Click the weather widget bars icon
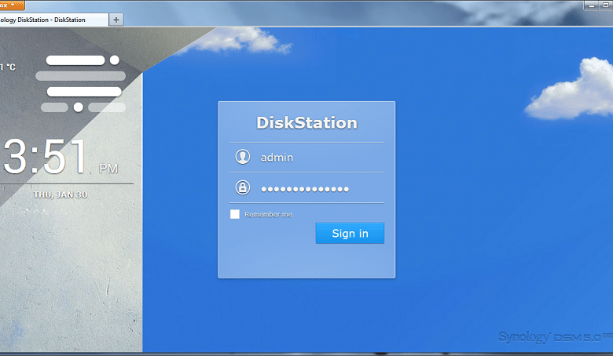 (x=81, y=83)
